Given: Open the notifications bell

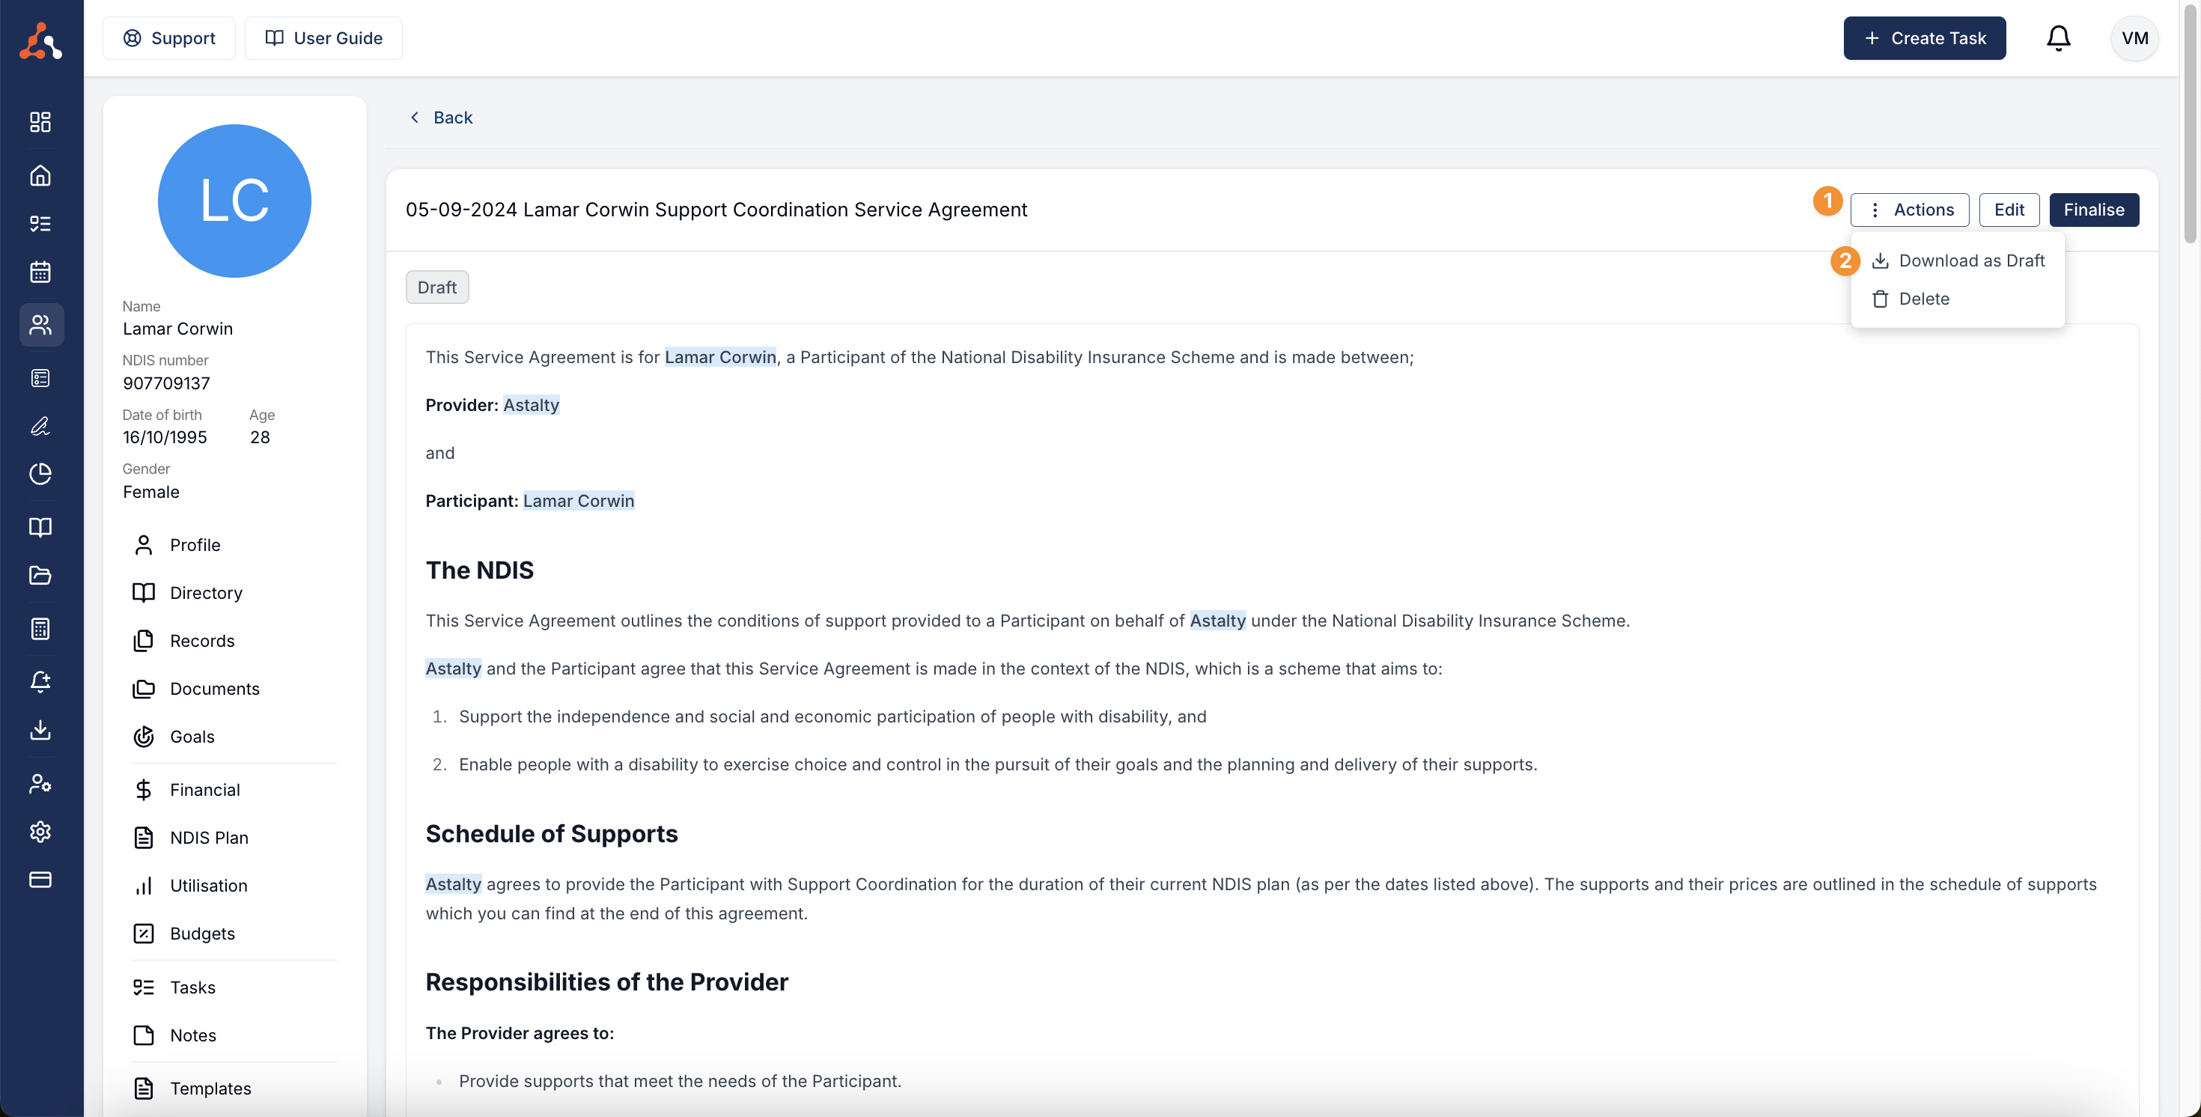Looking at the screenshot, I should coord(2057,38).
